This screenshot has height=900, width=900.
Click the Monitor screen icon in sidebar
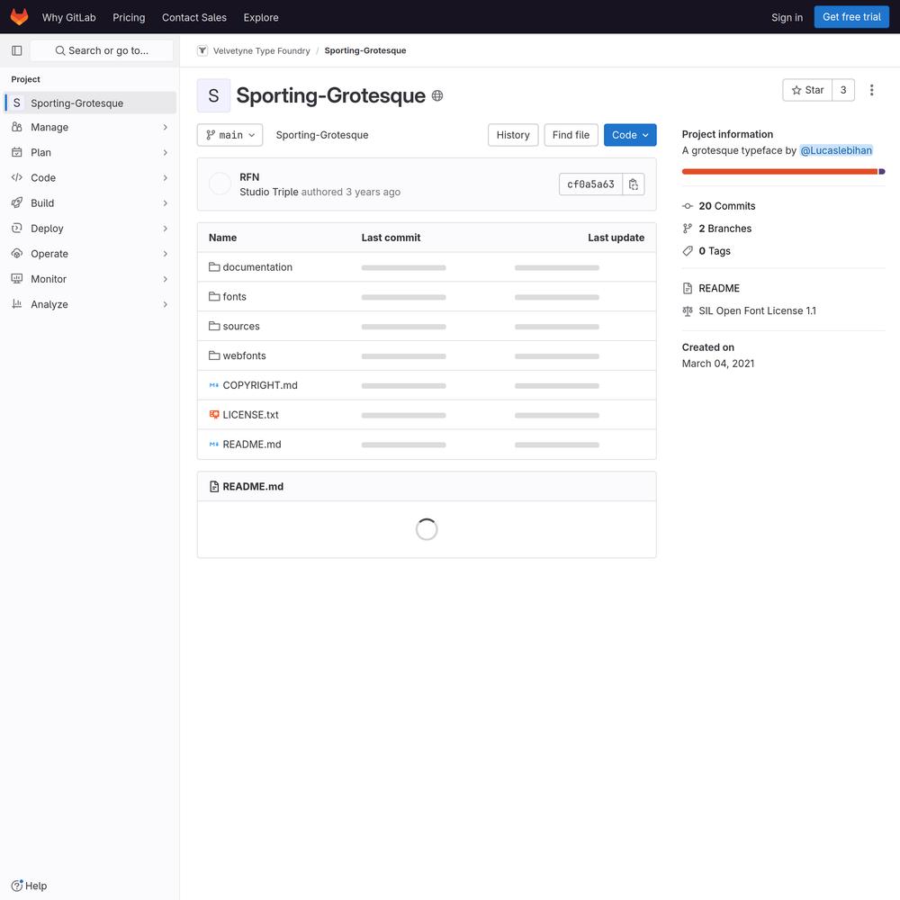16,278
